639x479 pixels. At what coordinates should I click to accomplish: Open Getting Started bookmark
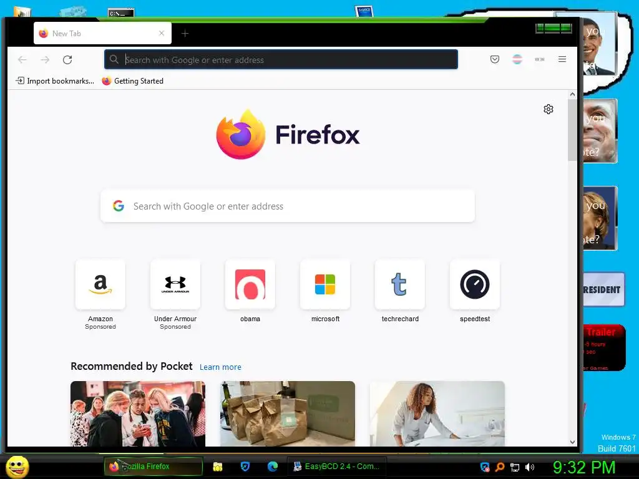click(x=133, y=81)
